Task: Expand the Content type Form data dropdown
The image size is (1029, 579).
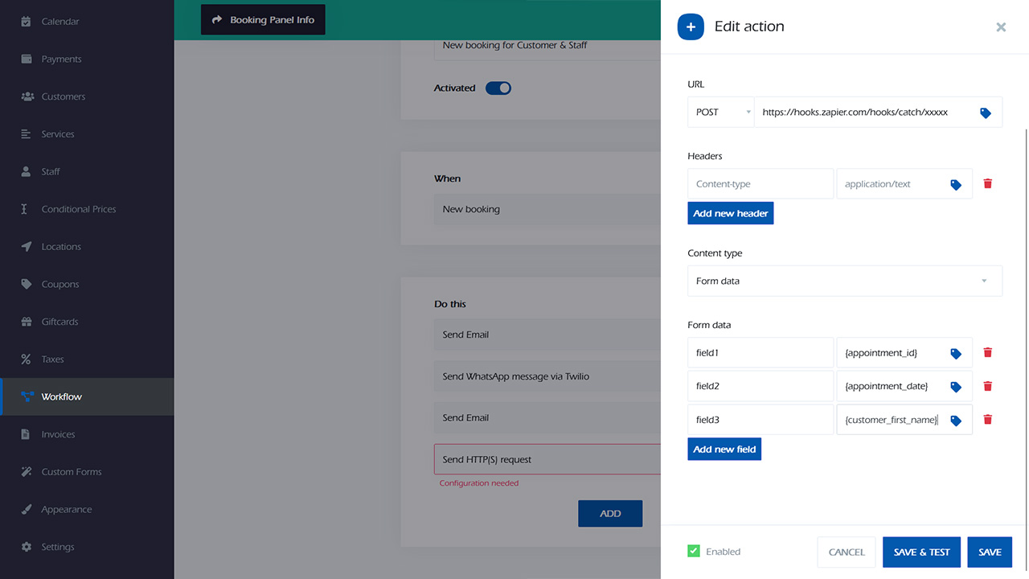Action: click(x=844, y=281)
